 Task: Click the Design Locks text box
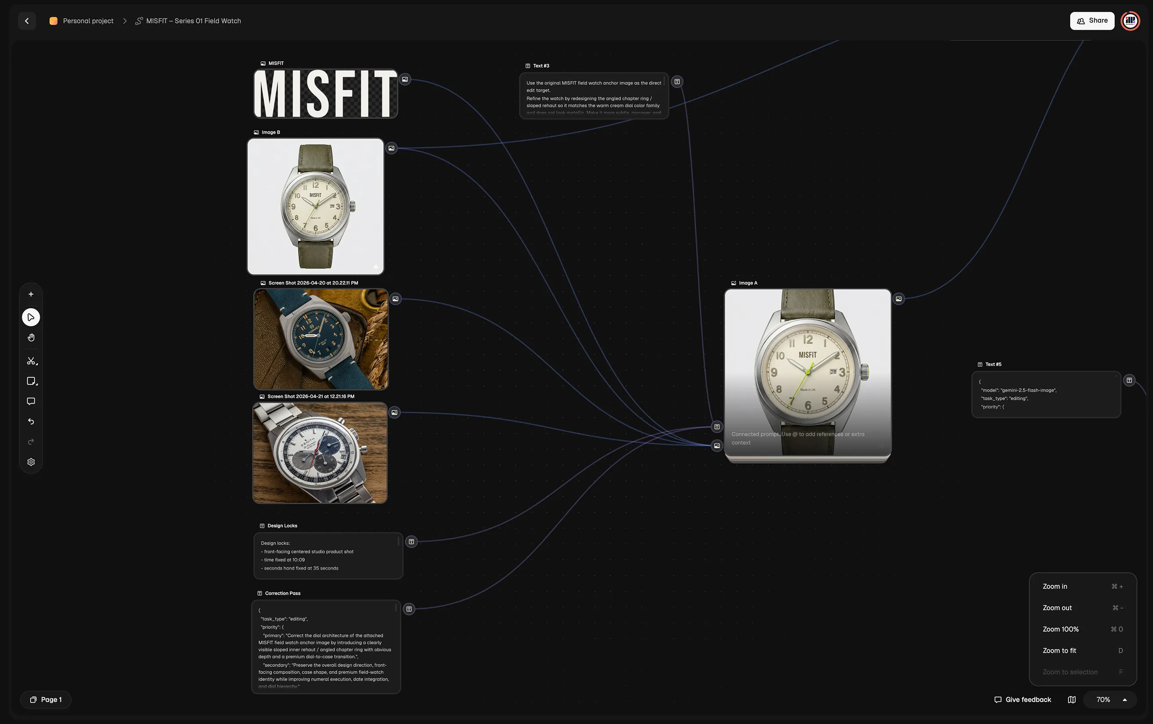coord(328,556)
